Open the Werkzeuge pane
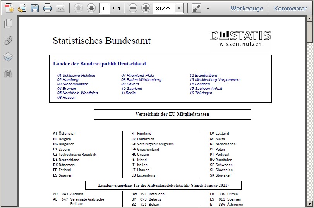Viewport: 314px width, 208px height. [x=247, y=8]
